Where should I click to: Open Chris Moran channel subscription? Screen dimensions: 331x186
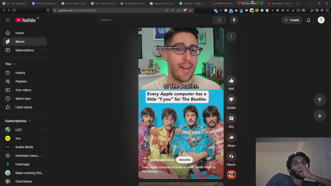[x=25, y=181]
